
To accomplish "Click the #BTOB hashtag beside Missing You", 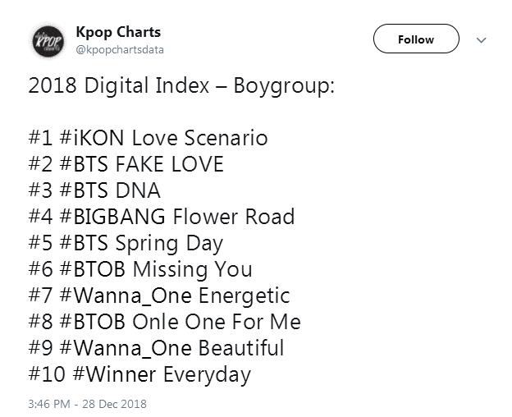I will coord(98,269).
